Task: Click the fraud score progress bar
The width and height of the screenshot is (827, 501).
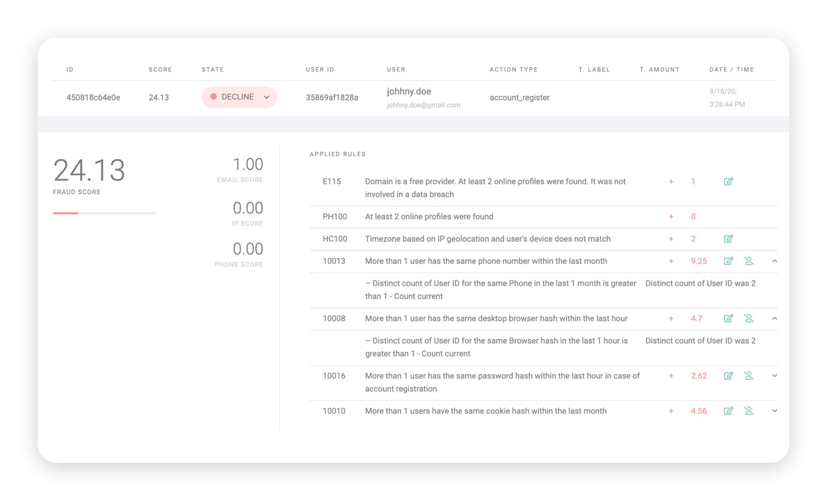Action: (x=104, y=213)
